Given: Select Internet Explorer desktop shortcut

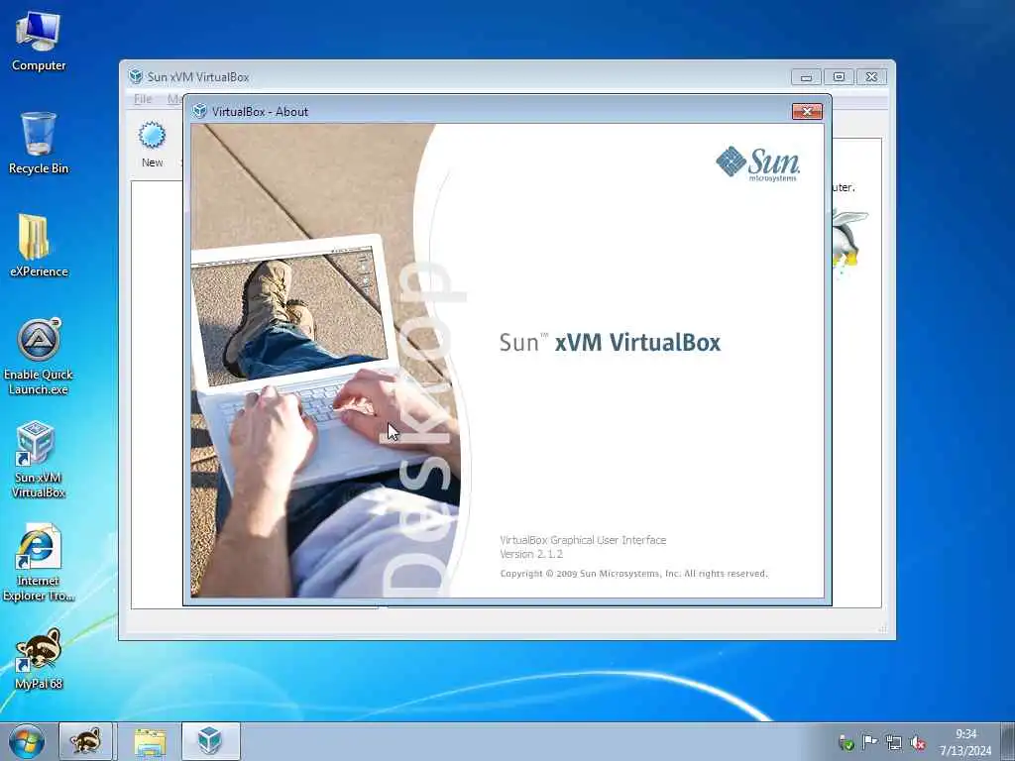Looking at the screenshot, I should [x=39, y=563].
